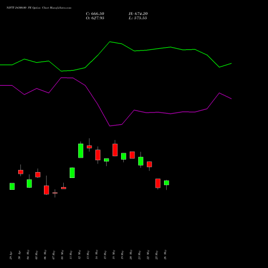Click the red candle above 30 Apr

point(21,172)
